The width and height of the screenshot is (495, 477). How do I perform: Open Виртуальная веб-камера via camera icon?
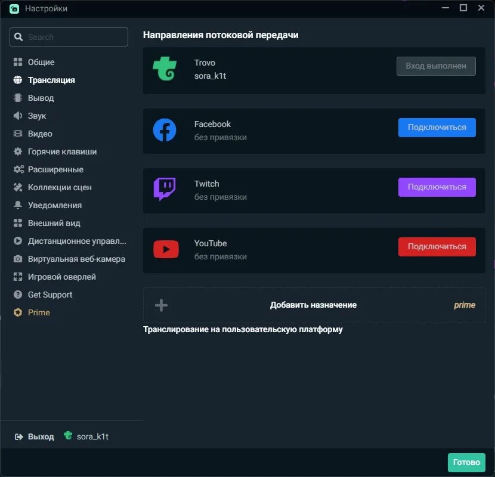[18, 259]
